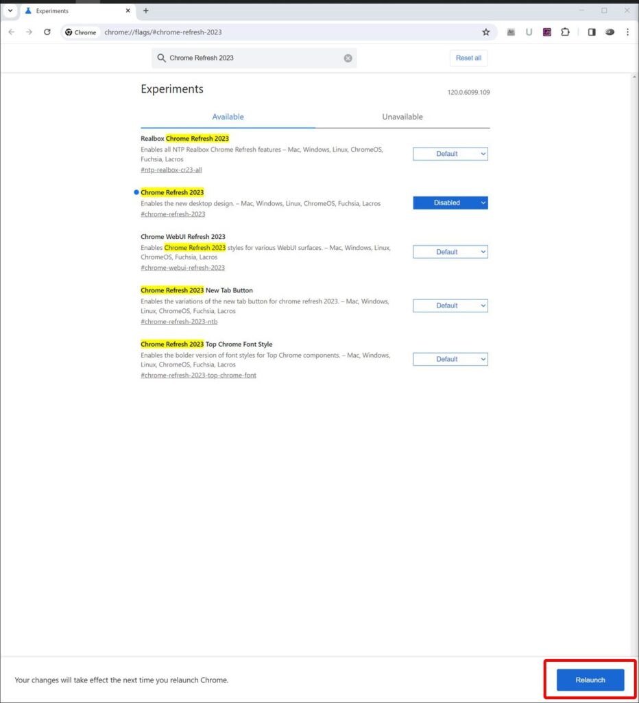Open the Chrome WebUI Refresh 2023 dropdown

(450, 251)
